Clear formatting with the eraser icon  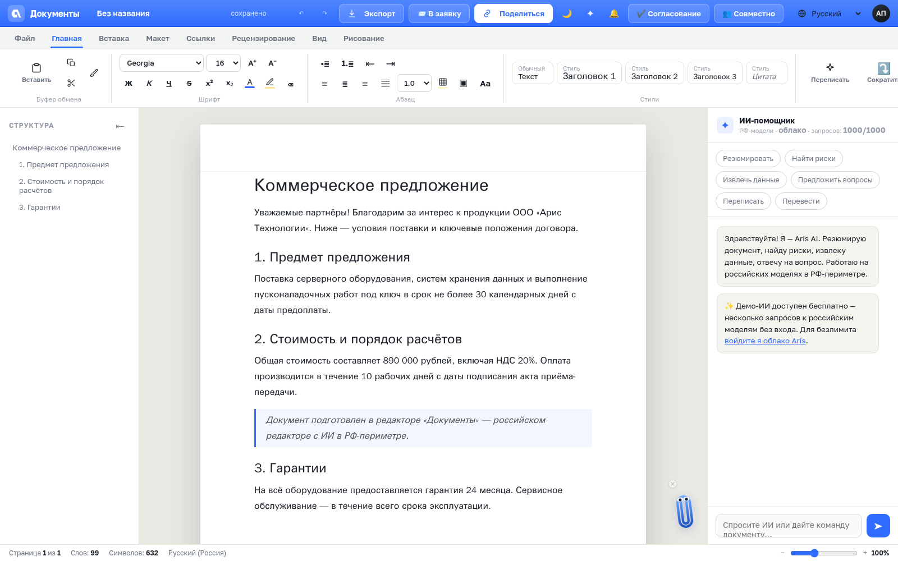click(291, 84)
